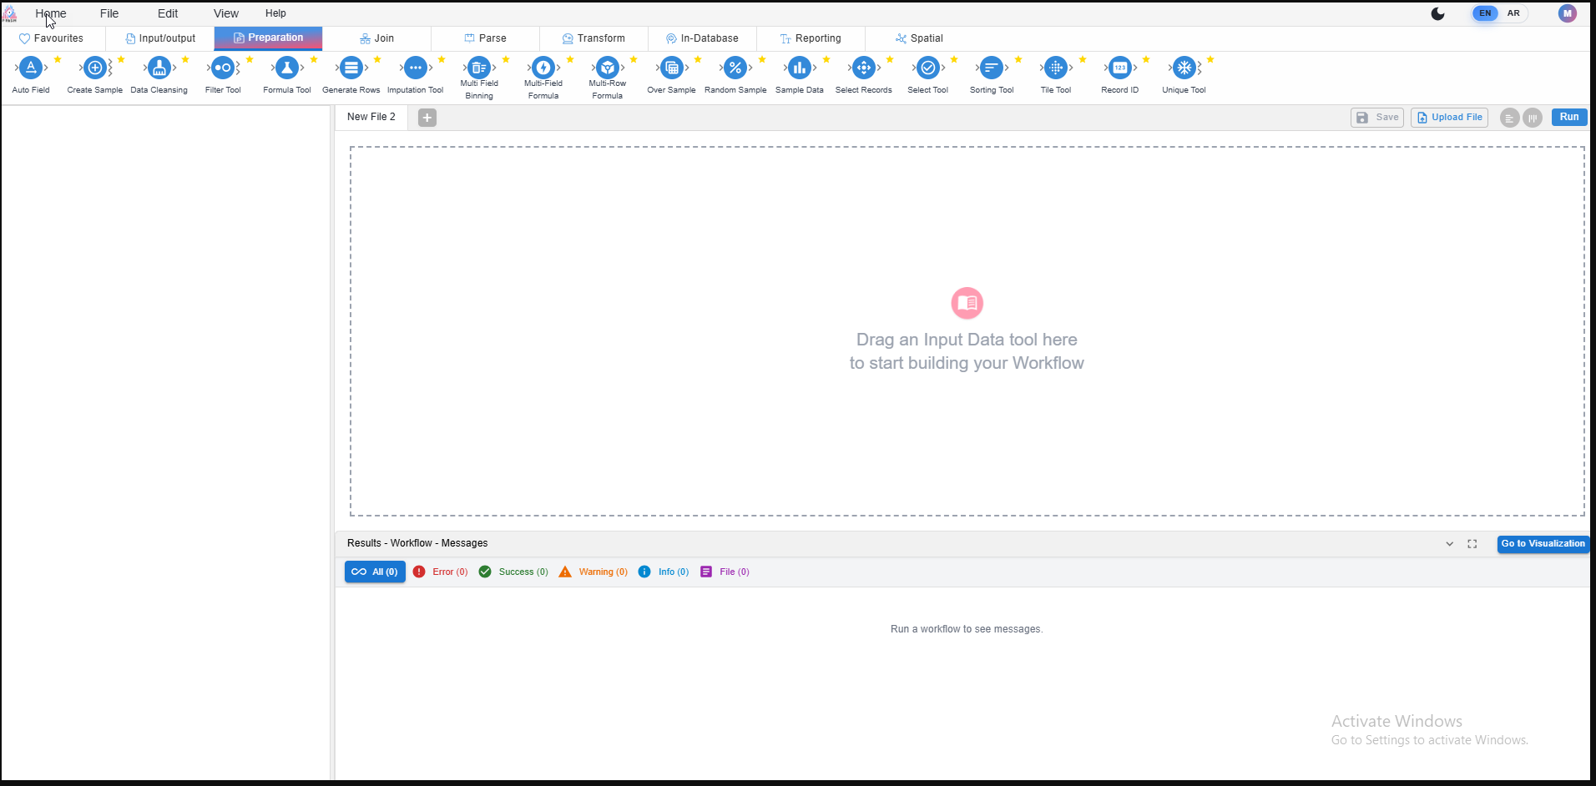1596x786 pixels.
Task: Select the Record ID tool icon
Action: coord(1119,68)
